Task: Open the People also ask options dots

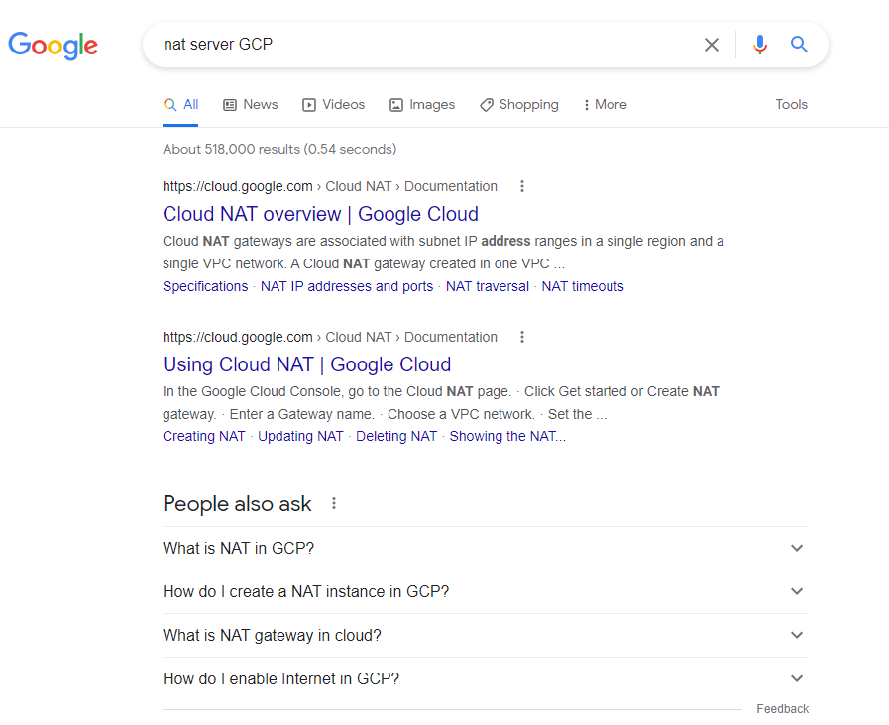Action: (x=334, y=503)
